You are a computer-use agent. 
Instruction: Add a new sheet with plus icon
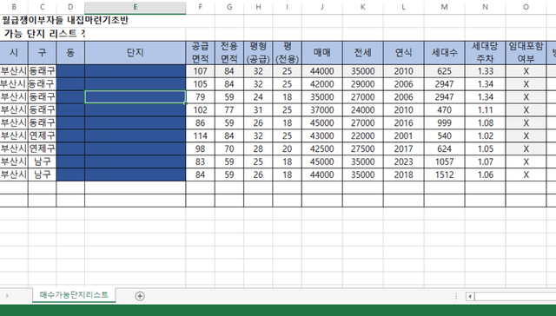140,296
